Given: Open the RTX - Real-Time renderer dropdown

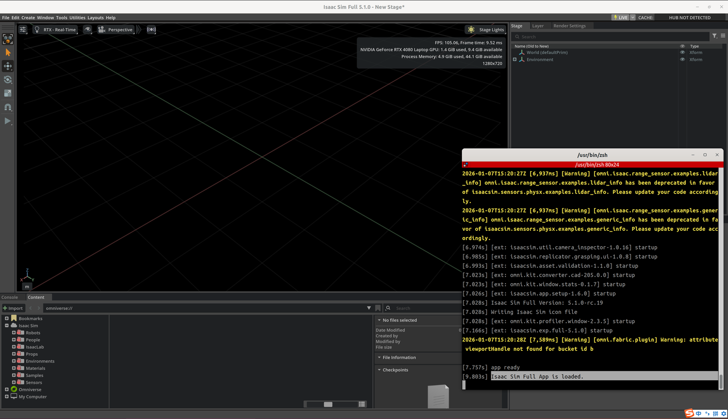Looking at the screenshot, I should pos(54,30).
